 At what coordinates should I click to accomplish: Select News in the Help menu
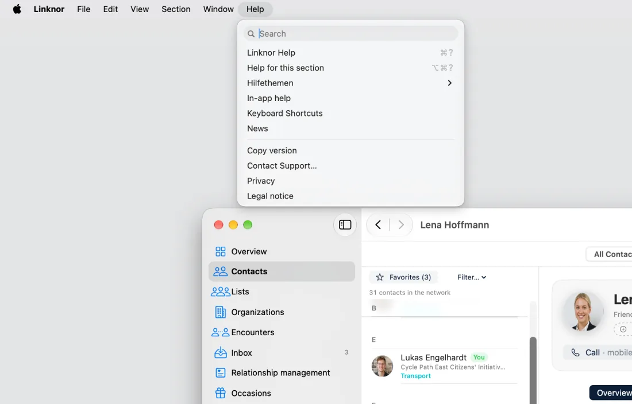(x=350, y=129)
